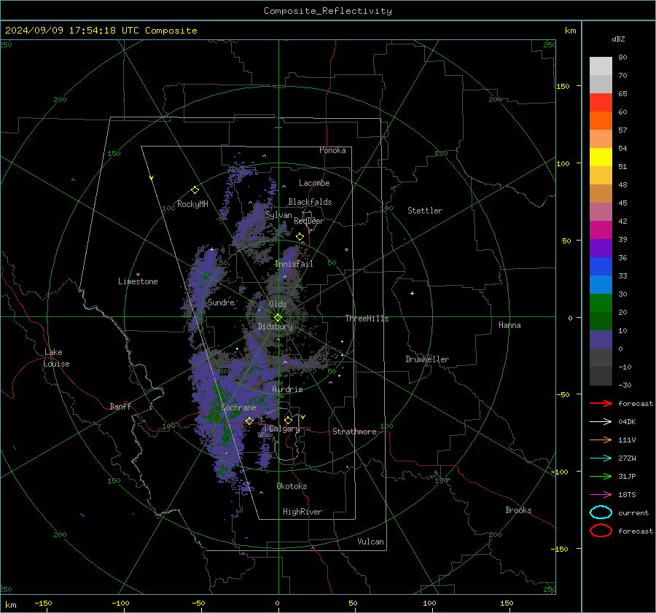Click the Sundre label

pos(221,302)
